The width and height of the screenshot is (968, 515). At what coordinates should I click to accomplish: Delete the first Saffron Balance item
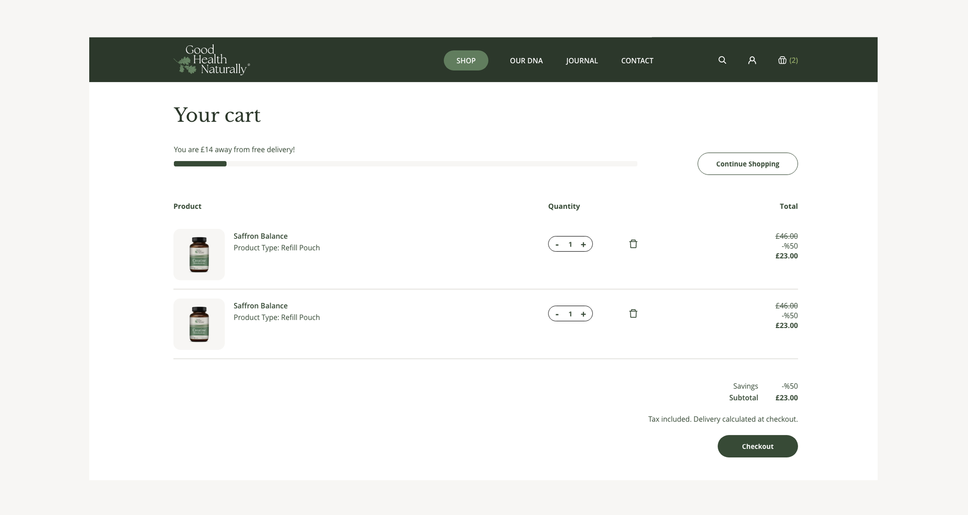click(633, 244)
